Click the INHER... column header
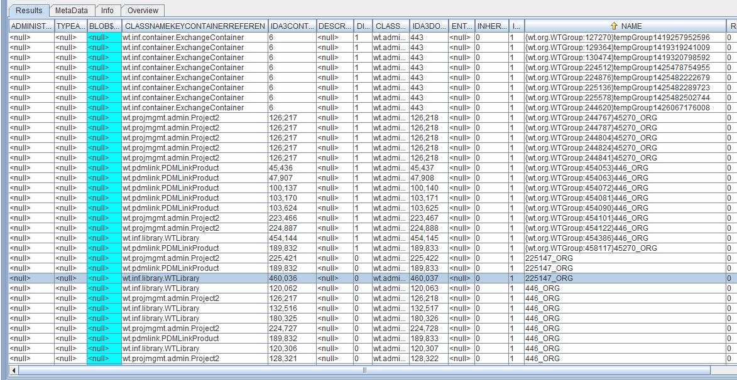 492,26
